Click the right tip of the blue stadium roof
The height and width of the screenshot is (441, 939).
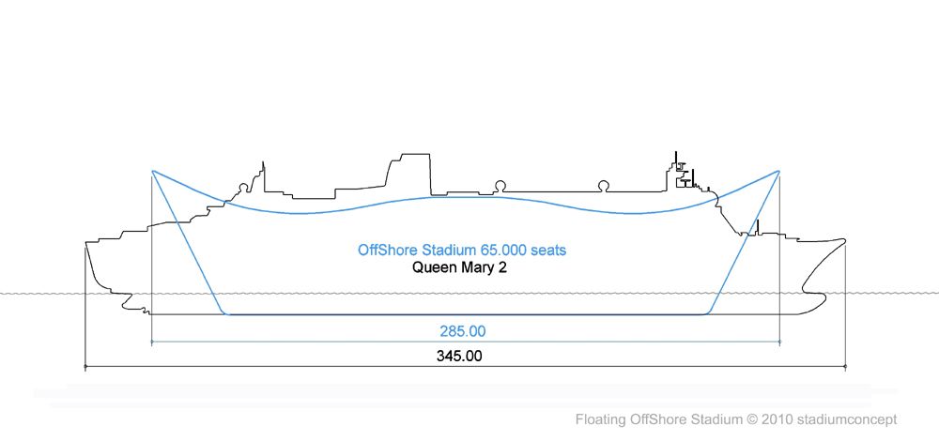tap(778, 171)
